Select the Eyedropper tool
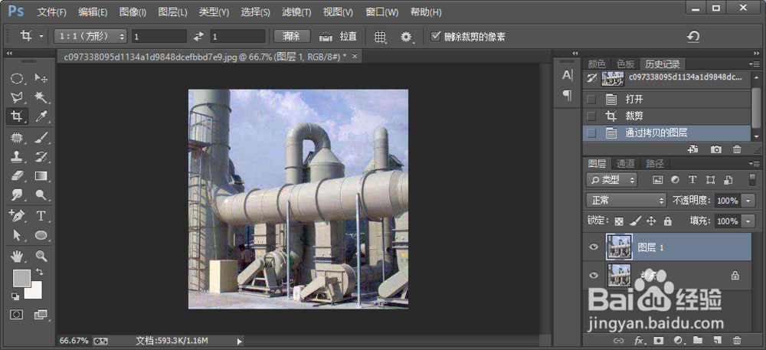The height and width of the screenshot is (350, 766). 41,116
